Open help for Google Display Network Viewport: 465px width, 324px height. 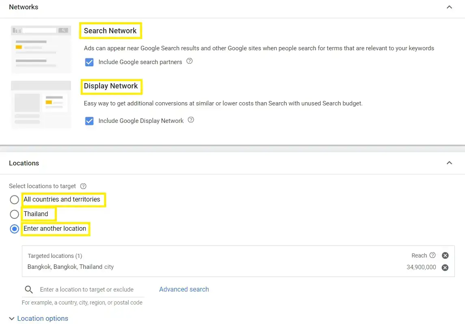pyautogui.click(x=191, y=120)
